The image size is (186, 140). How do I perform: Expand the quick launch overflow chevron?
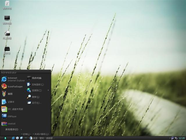26,138
